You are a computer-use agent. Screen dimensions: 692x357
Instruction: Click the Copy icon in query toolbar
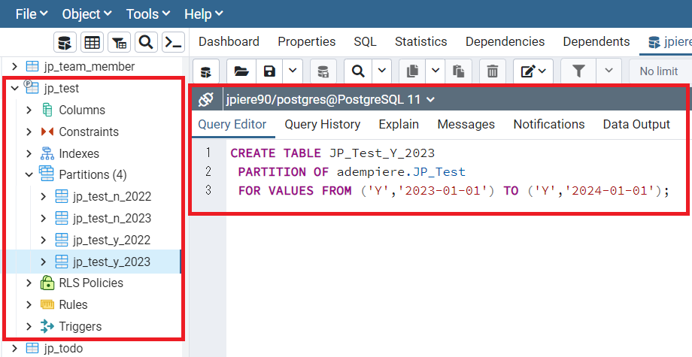coord(411,71)
